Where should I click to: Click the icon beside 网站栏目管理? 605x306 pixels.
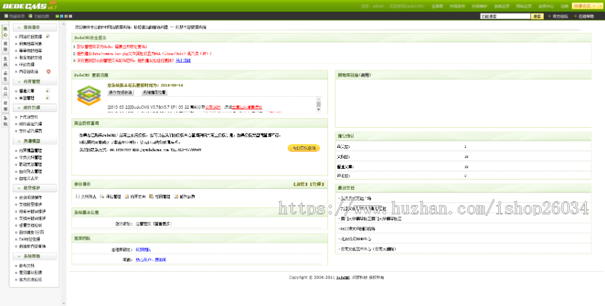click(48, 36)
